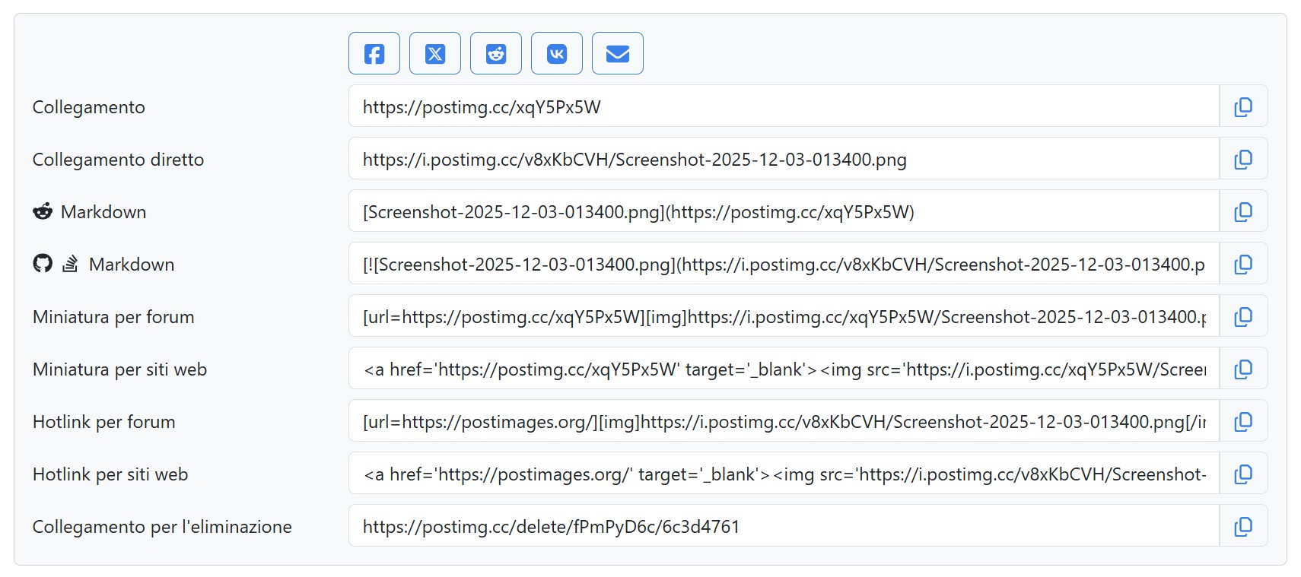Copy the Collegamento diretto URL
The width and height of the screenshot is (1301, 577).
tap(1243, 159)
